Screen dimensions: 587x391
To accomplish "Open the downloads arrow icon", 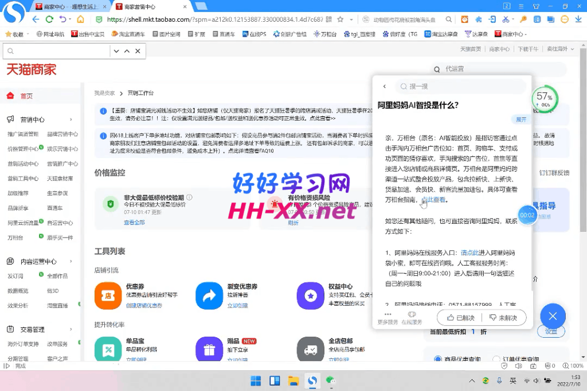I will click(578, 19).
